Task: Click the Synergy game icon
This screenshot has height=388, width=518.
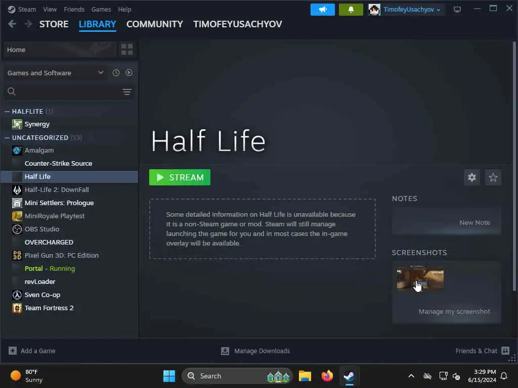Action: pyautogui.click(x=17, y=124)
